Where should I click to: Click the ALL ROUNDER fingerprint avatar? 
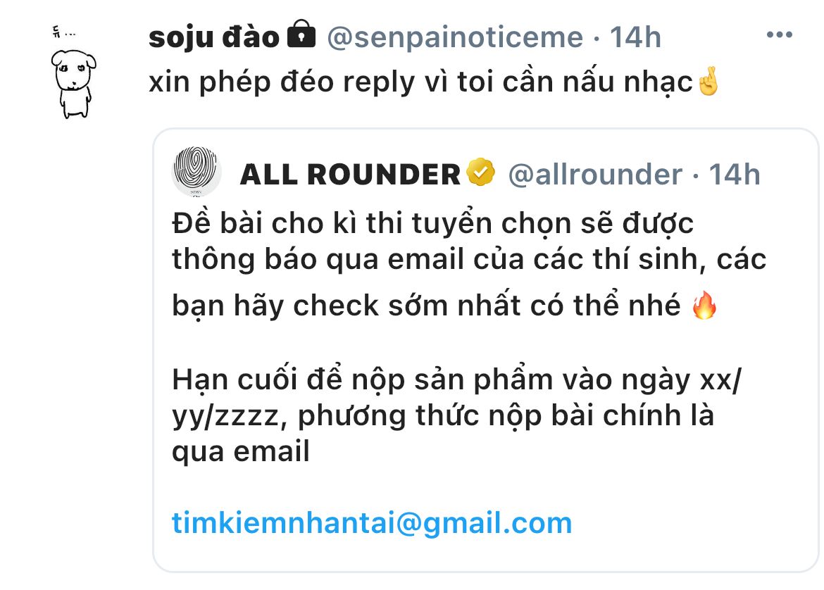coord(196,171)
